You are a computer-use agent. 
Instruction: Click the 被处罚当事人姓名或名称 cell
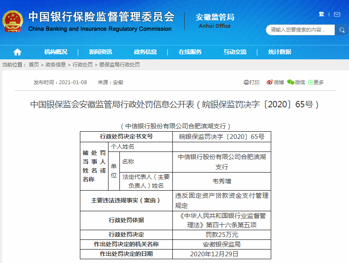coord(94,166)
